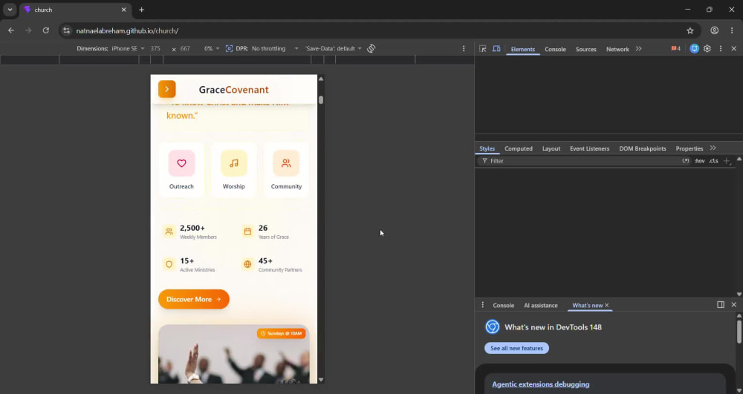
Task: Close the DevTools drawer
Action: pyautogui.click(x=733, y=305)
